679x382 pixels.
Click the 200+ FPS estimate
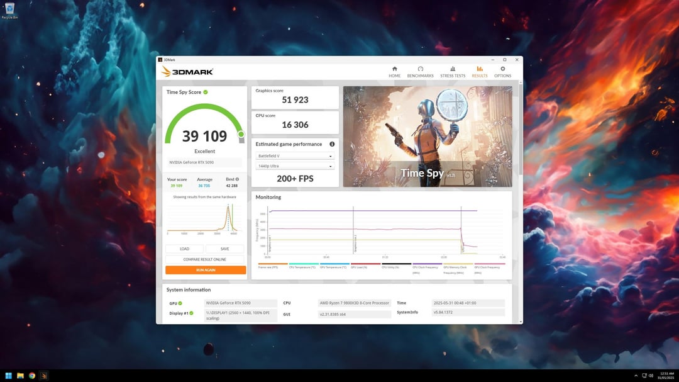click(295, 179)
